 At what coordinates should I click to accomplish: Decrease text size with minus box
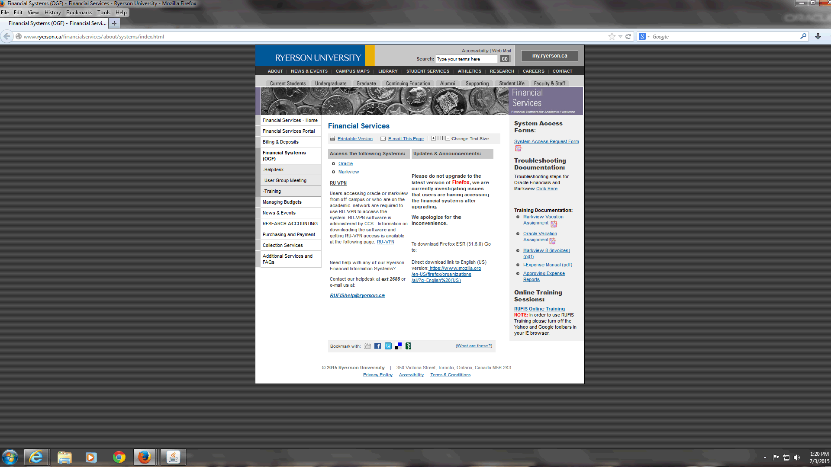pyautogui.click(x=448, y=138)
